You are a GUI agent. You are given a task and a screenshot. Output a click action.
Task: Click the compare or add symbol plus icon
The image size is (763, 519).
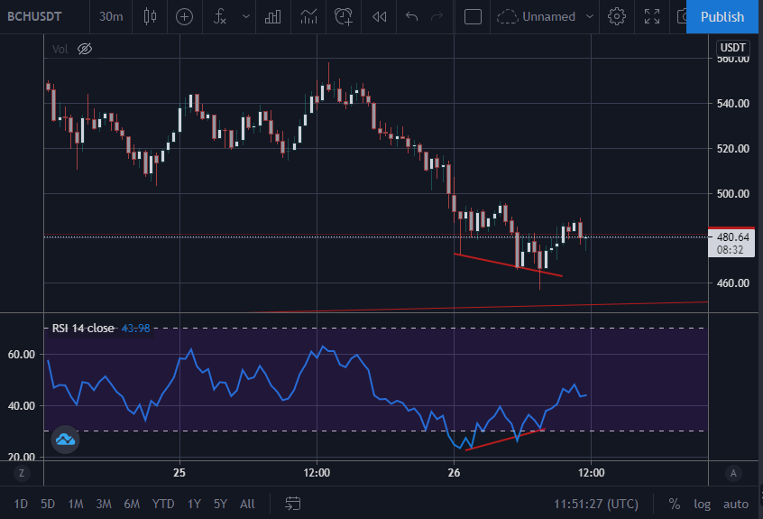point(184,17)
